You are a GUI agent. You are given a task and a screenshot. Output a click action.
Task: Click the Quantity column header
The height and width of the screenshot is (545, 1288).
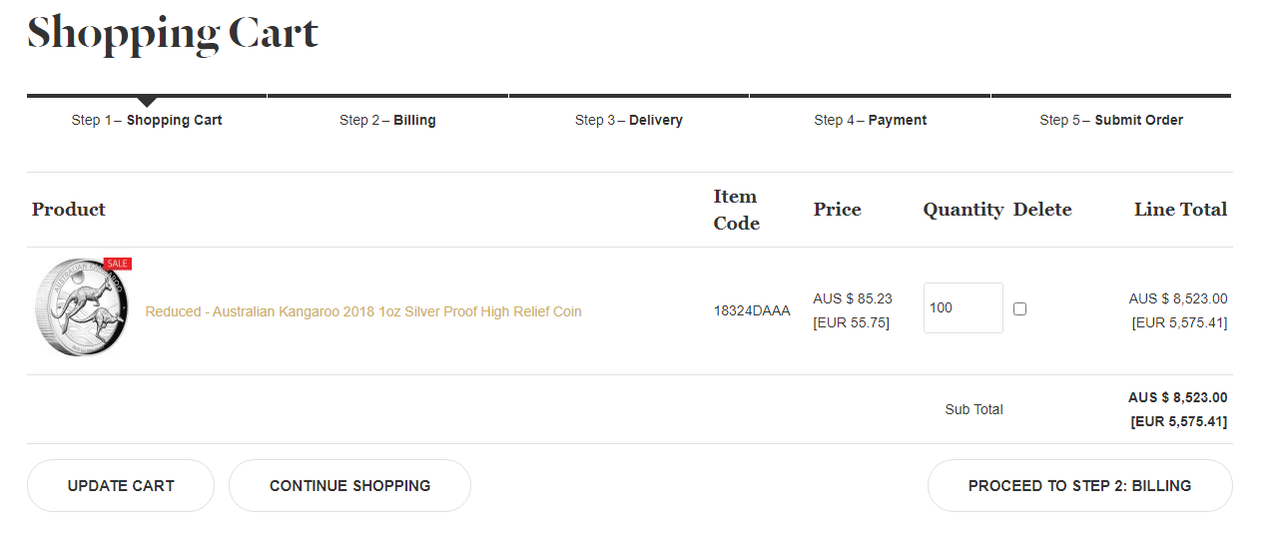click(x=963, y=210)
